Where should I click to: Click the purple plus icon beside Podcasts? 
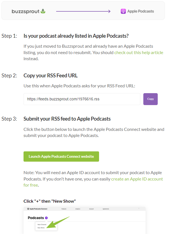46,218
